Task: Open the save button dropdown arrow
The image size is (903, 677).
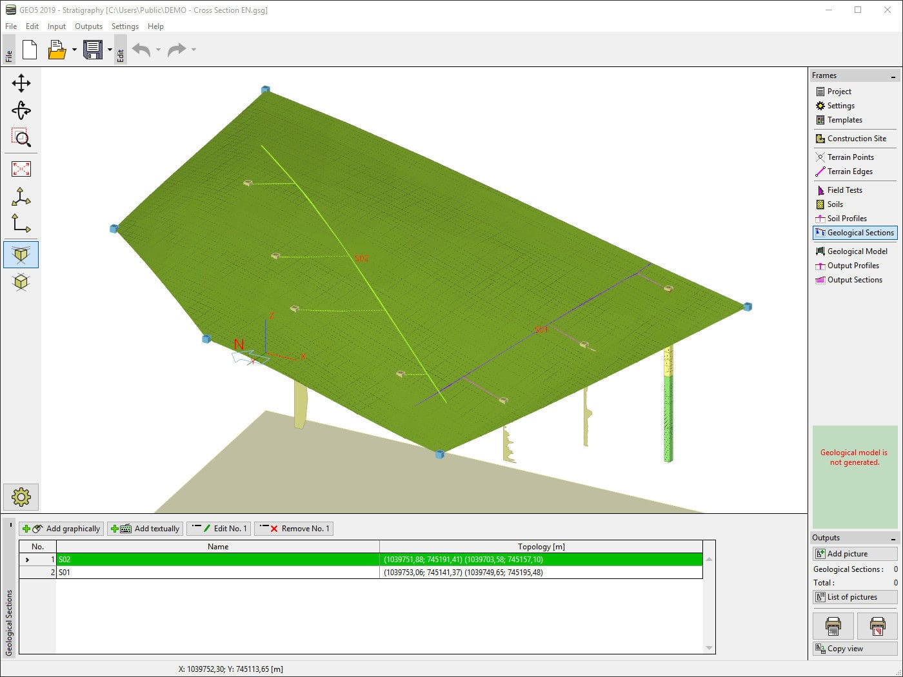Action: click(x=110, y=50)
